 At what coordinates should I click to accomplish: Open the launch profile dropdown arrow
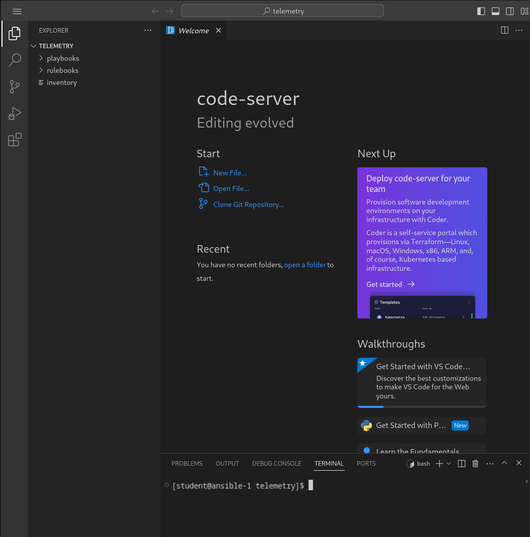[x=449, y=463]
